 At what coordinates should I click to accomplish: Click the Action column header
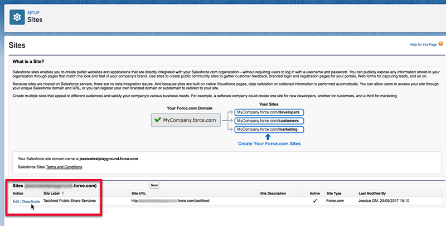point(18,194)
